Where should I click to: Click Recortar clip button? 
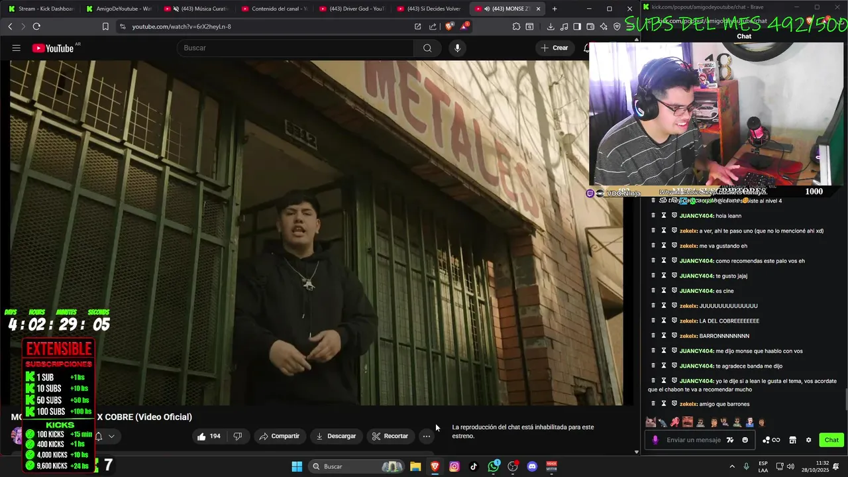pos(390,436)
